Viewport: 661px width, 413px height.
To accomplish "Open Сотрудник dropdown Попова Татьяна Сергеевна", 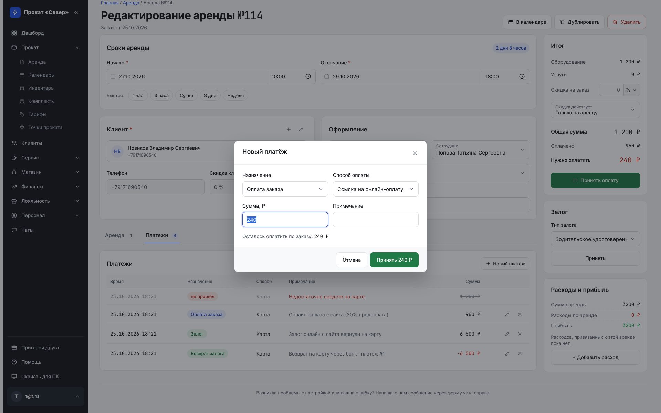I will click(x=480, y=150).
